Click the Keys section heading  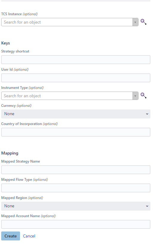[5, 43]
